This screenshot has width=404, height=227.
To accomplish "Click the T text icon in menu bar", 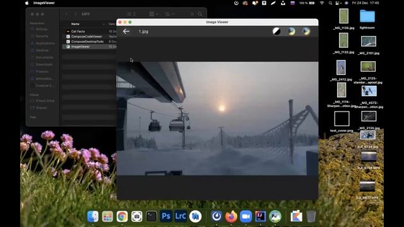I will pos(264,3).
